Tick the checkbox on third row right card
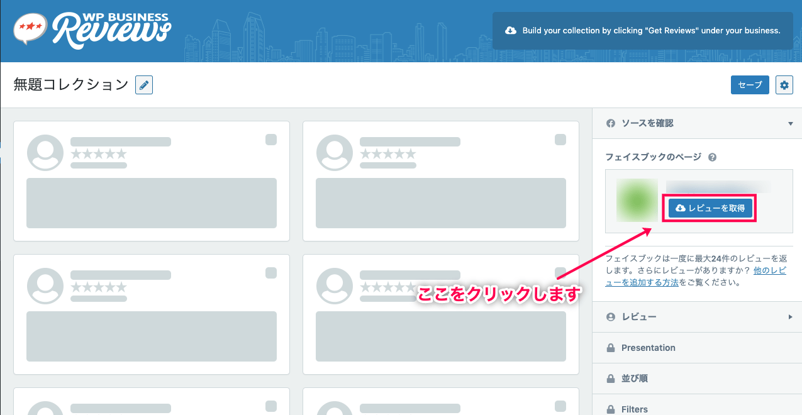802x415 pixels. (560, 406)
